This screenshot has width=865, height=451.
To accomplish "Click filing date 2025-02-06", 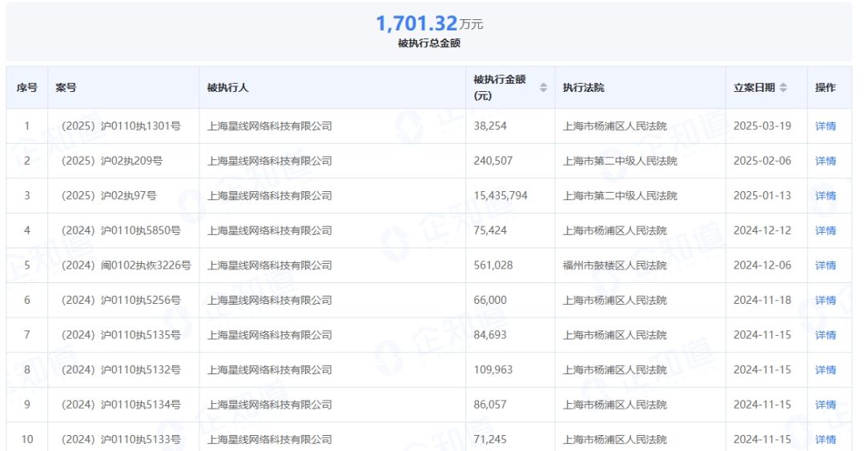I will (x=762, y=161).
